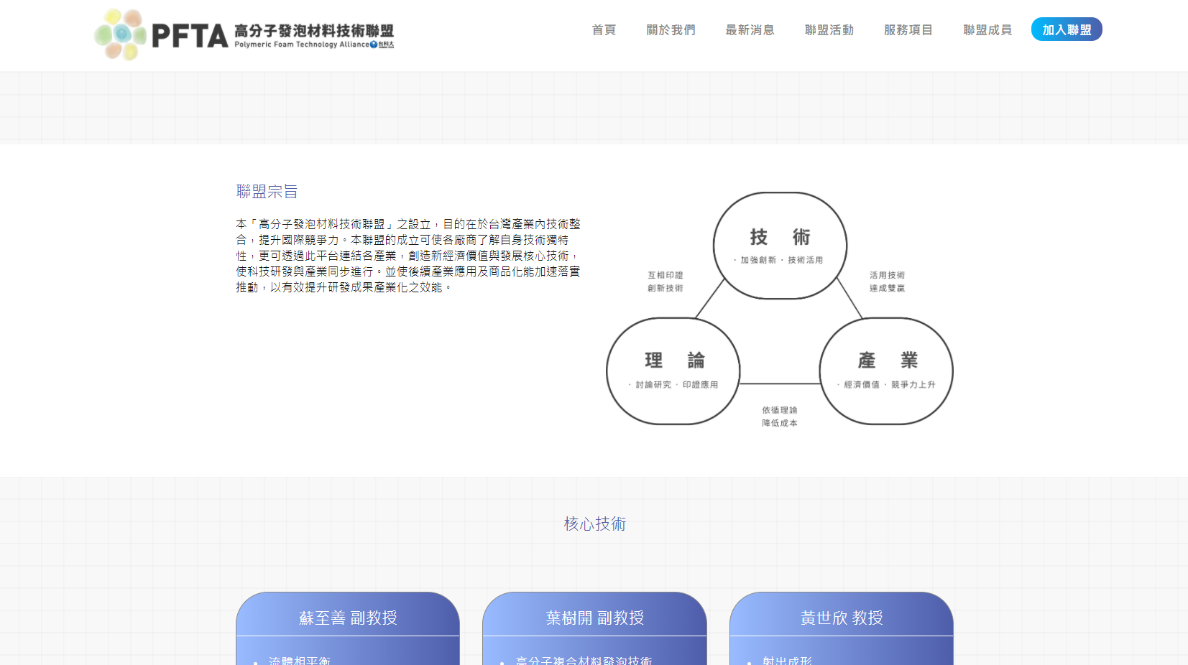Viewport: 1188px width, 665px height.
Task: Click the 高分子發泡材料技術聯盟 logo text
Action: pos(314,31)
